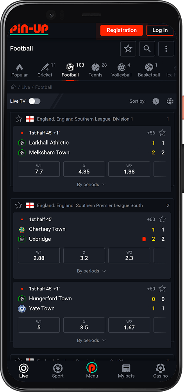Select W2 odds 1.38 for Melksham Town
Image resolution: width=184 pixels, height=392 pixels.
(129, 169)
